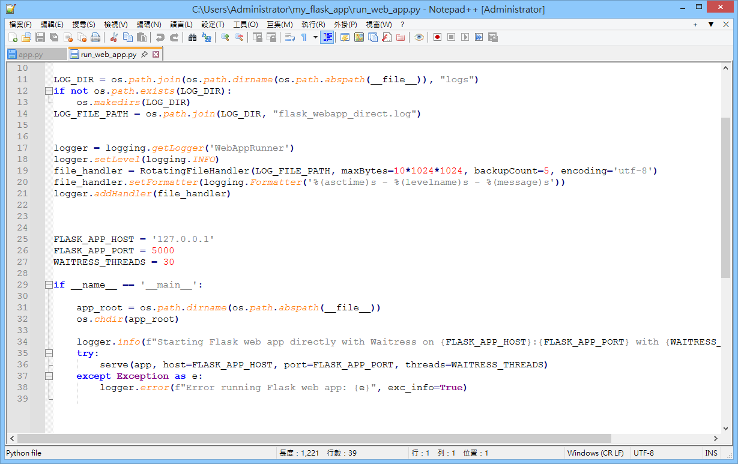
Task: Click the horizontal scrollbar thumb
Action: [x=312, y=439]
